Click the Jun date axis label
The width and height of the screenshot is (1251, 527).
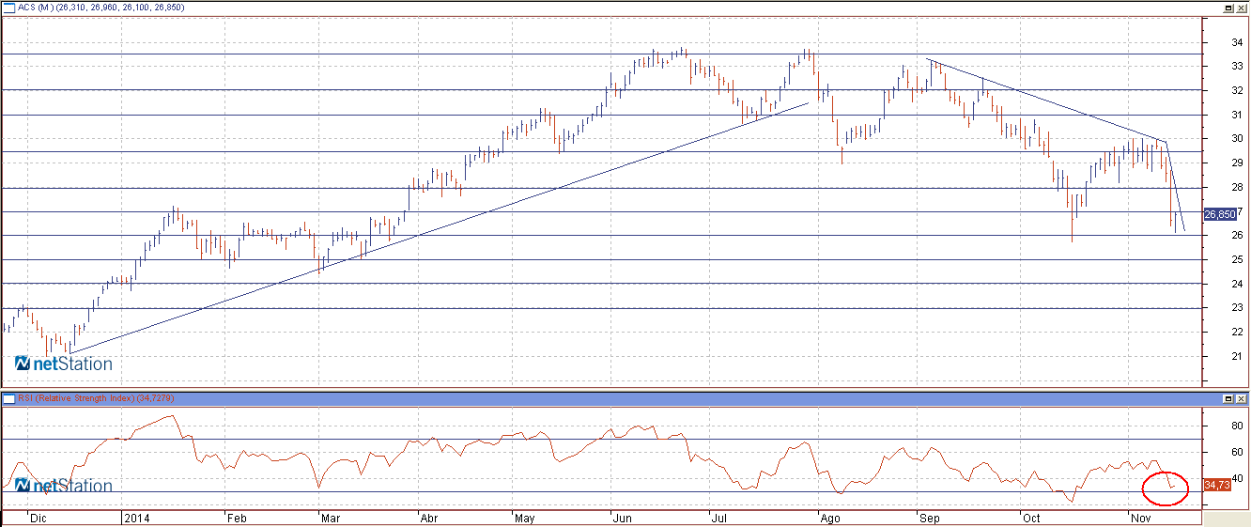tap(623, 518)
